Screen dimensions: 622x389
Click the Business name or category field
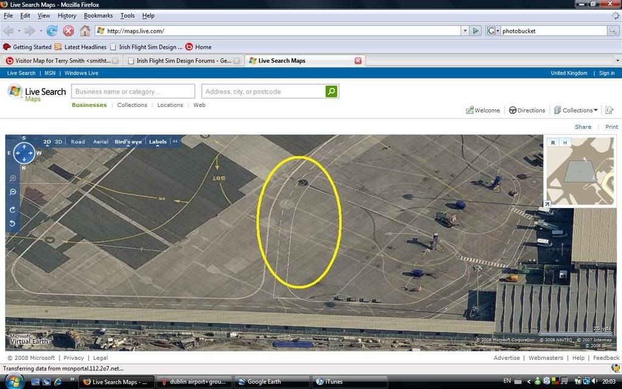(133, 91)
